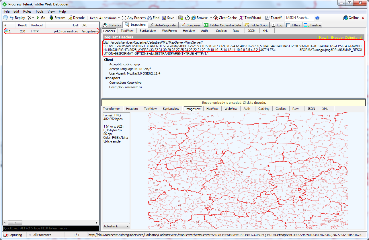The width and height of the screenshot is (369, 240).
Task: Click the comment speech-bubble icon in toolbar
Action: coord(5,18)
